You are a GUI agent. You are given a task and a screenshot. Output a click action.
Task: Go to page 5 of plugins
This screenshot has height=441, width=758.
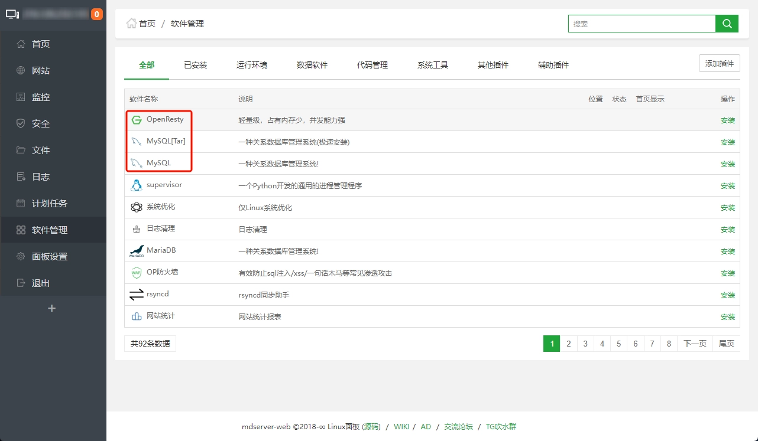point(618,343)
